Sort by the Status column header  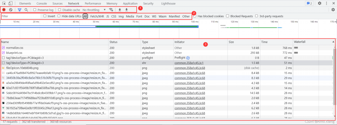click(125, 42)
